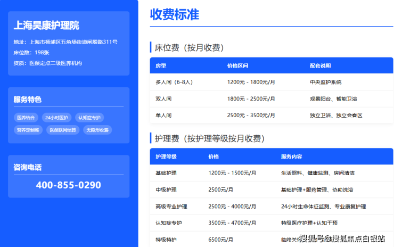Image resolution: width=394 pixels, height=247 pixels.
Task: Click price 3500元 - 4700元/月
Action: pyautogui.click(x=232, y=223)
